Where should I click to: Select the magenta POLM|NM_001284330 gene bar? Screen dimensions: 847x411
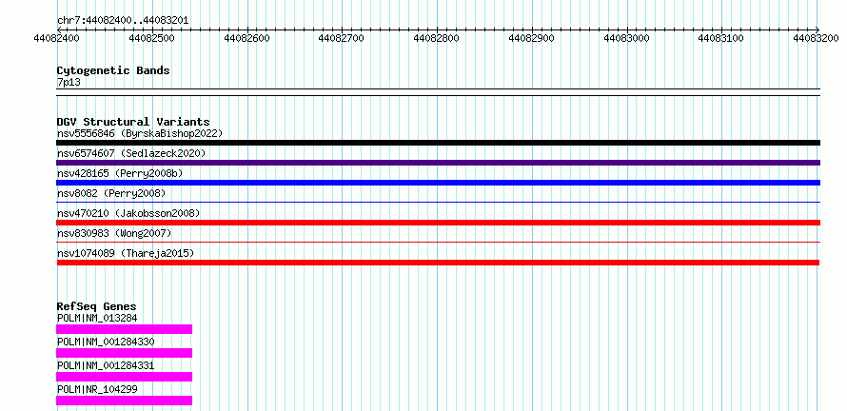coord(125,353)
